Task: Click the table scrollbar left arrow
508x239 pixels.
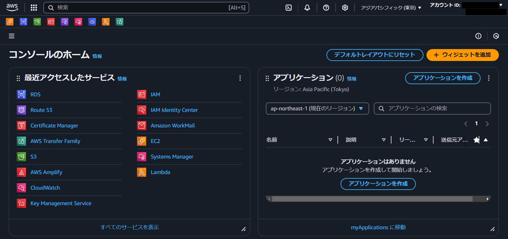Action: 269,199
